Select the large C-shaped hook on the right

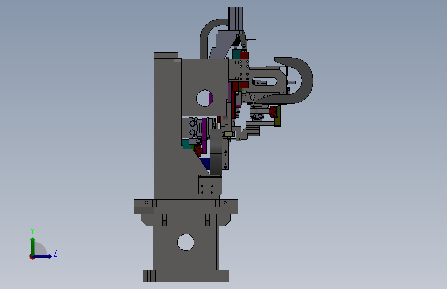(x=296, y=81)
